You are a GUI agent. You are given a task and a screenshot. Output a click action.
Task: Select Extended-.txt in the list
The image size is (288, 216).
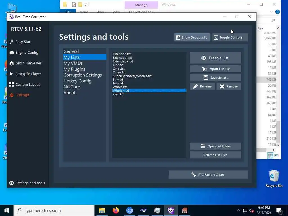[149, 58]
